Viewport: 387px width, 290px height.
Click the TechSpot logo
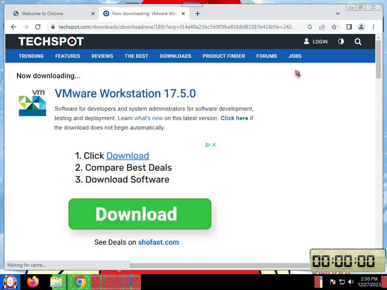click(51, 42)
